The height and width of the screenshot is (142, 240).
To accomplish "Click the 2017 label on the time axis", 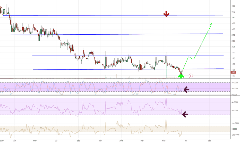I will [2, 141].
